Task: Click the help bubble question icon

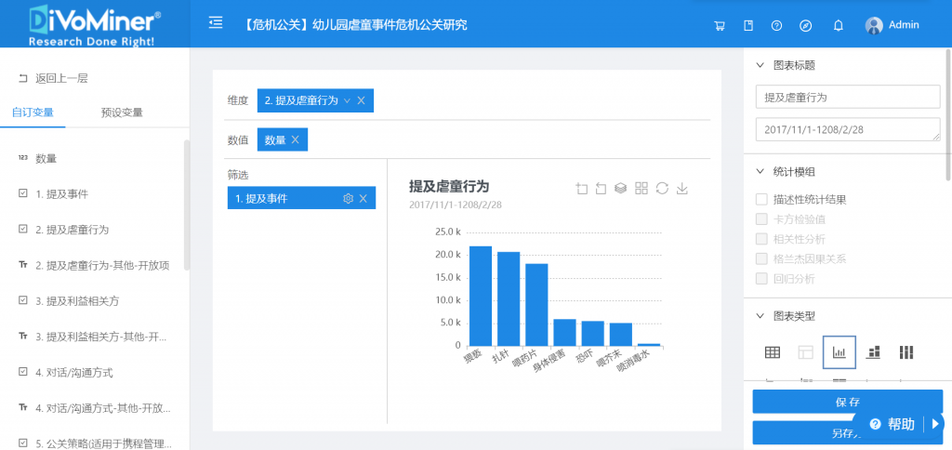Action: click(875, 424)
